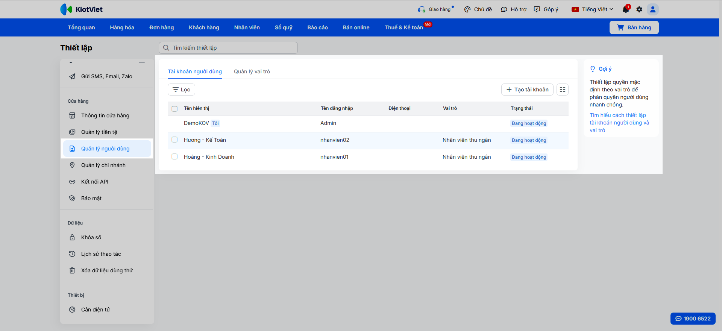
Task: Click the Vietnam flag icon
Action: pyautogui.click(x=575, y=9)
